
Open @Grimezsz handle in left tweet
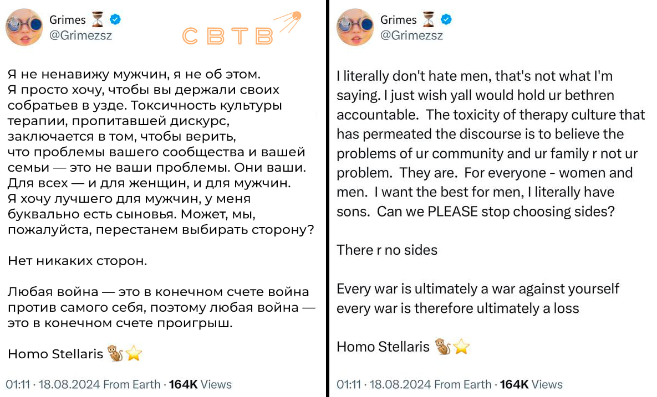pyautogui.click(x=81, y=35)
